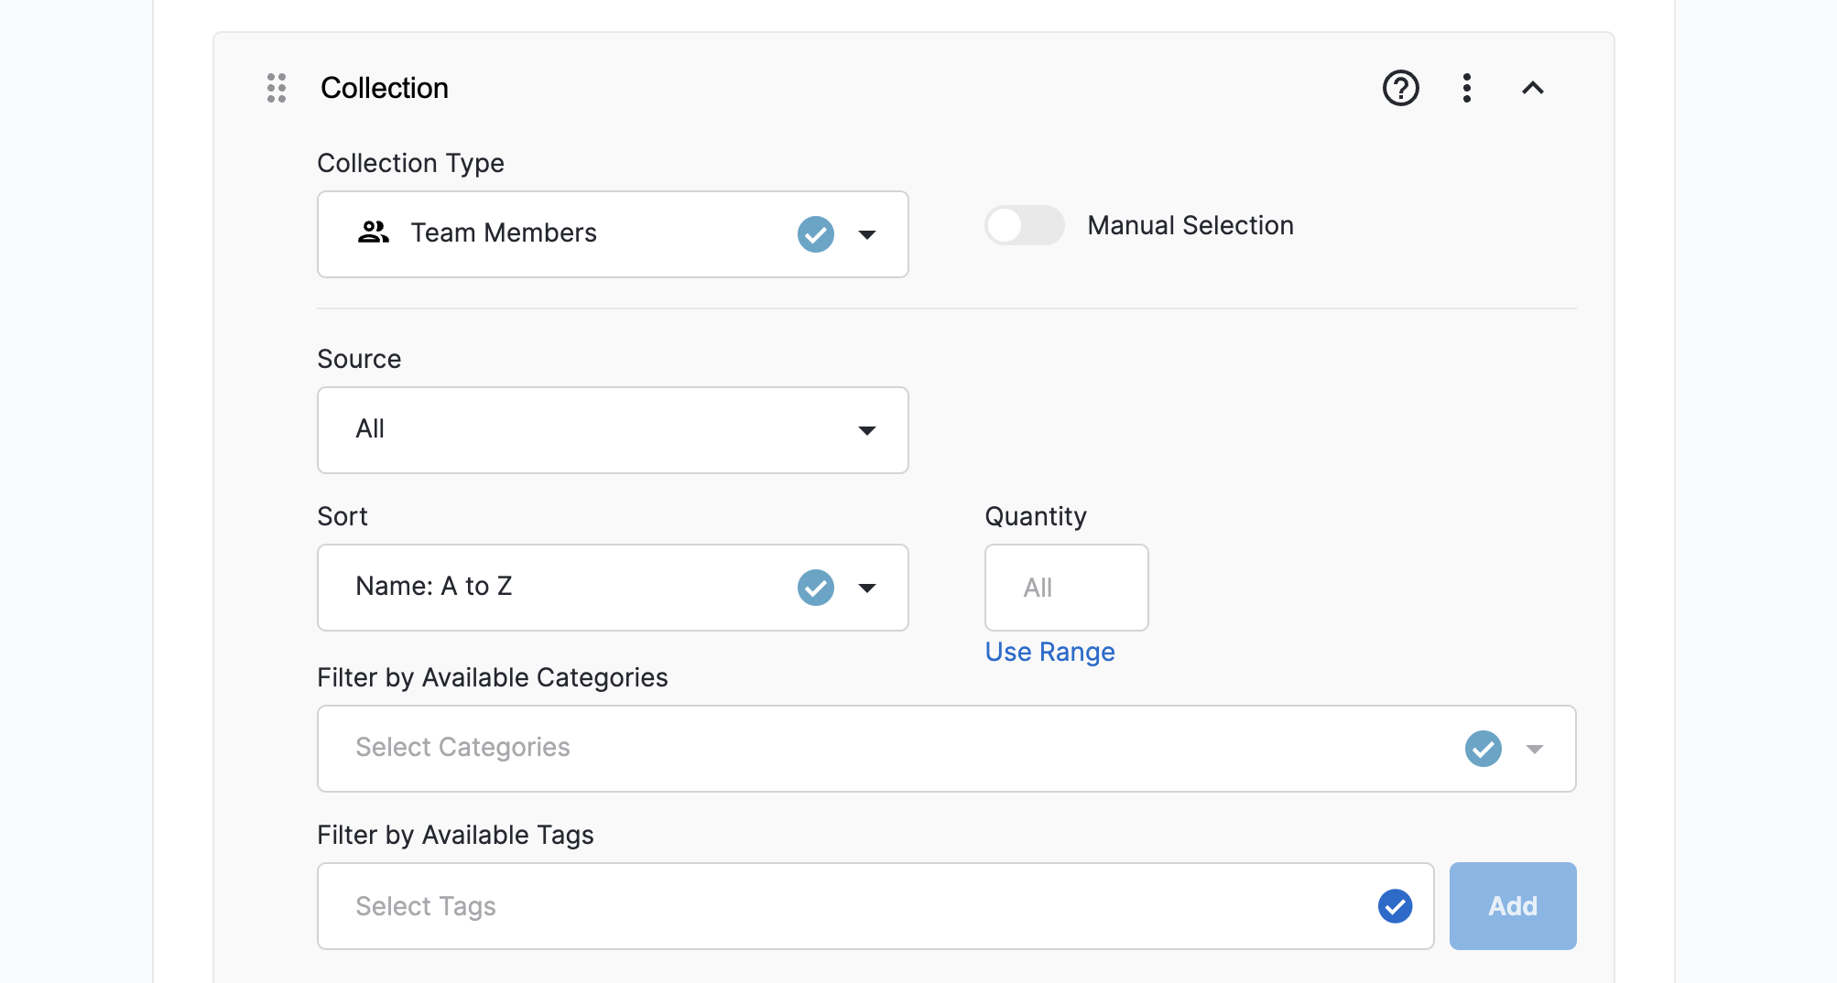
Task: Click the Select Categories placeholder text
Action: 462,747
